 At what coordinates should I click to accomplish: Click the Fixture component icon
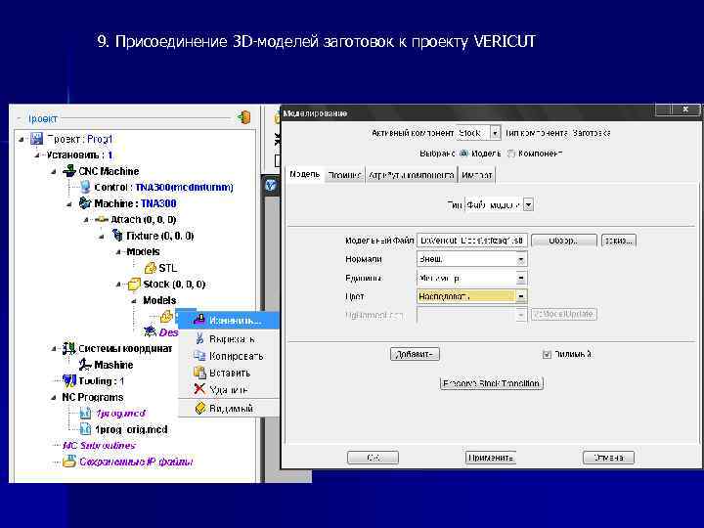pyautogui.click(x=117, y=236)
